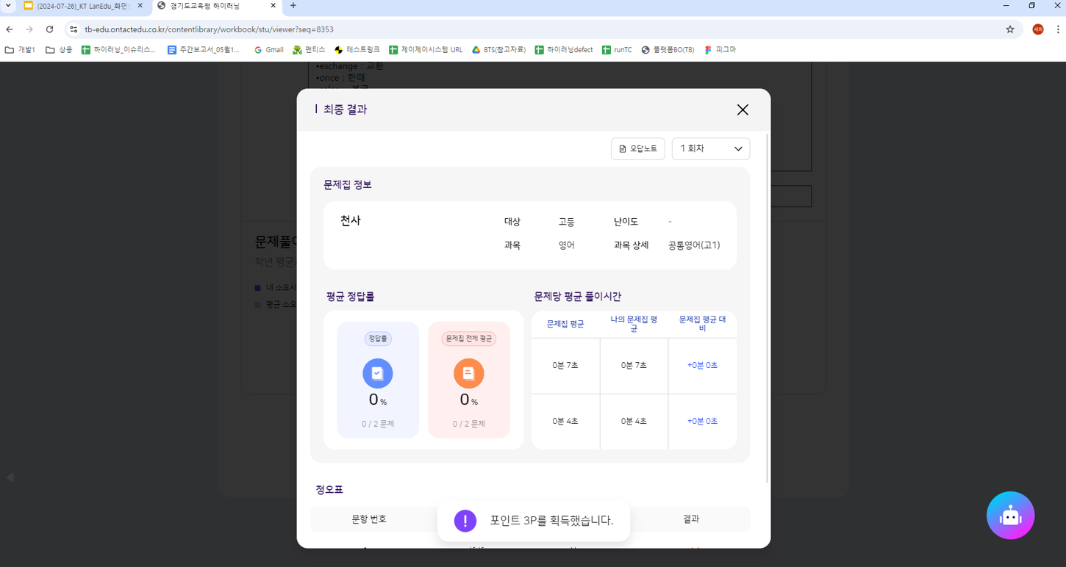Open the BTS(참고자료) bookmark
1066x567 pixels.
click(498, 50)
